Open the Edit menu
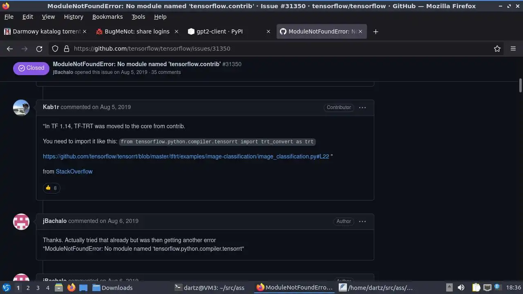This screenshot has height=294, width=523. (28, 17)
